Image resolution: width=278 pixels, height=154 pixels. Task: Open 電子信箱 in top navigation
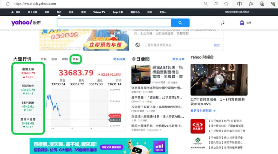pyautogui.click(x=32, y=12)
